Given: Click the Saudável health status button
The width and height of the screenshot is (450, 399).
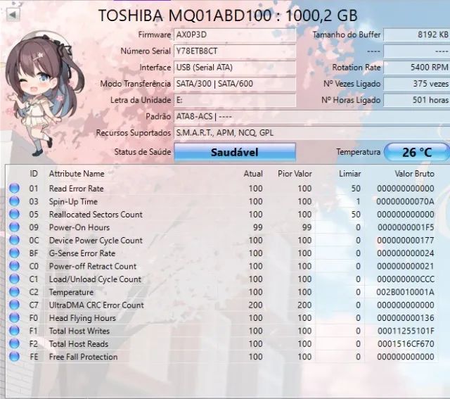Looking at the screenshot, I should click(235, 152).
